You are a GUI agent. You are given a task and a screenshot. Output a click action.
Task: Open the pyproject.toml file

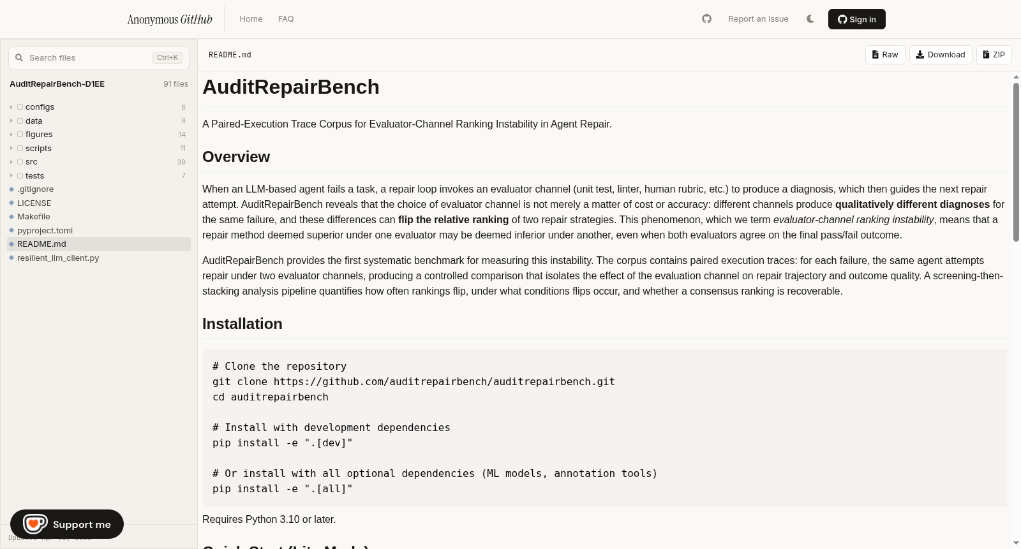point(45,230)
